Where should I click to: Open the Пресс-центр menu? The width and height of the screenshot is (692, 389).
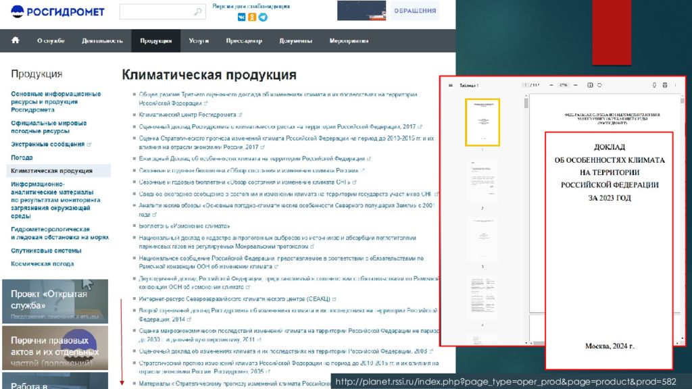pyautogui.click(x=244, y=41)
